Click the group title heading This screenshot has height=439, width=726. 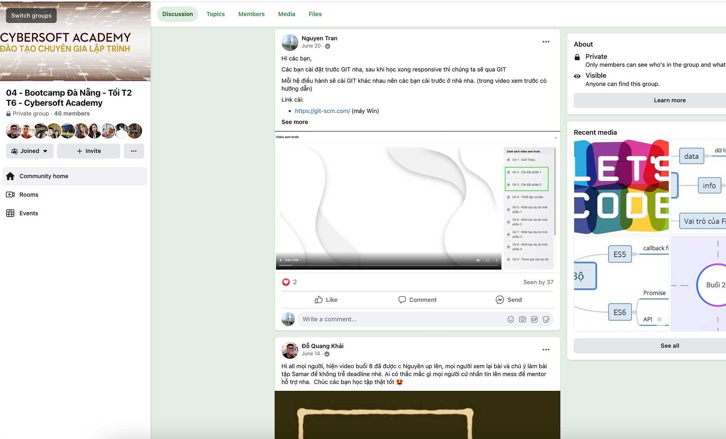tap(69, 98)
